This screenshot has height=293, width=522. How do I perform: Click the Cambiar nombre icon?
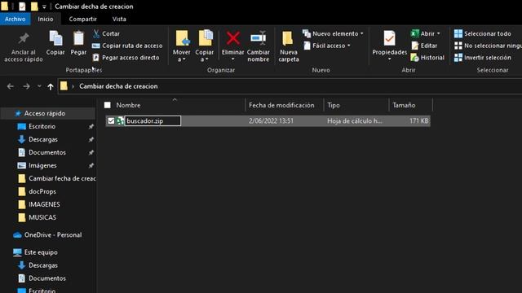259,38
